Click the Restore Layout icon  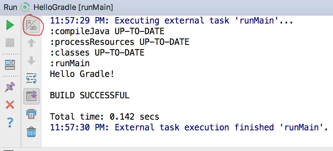click(10, 65)
